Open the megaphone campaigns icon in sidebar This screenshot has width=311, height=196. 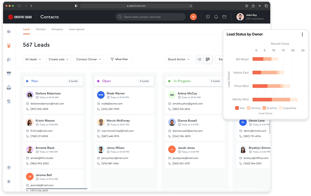[x=9, y=60]
